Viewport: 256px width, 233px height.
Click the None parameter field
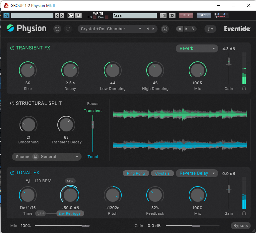pyautogui.click(x=135, y=16)
